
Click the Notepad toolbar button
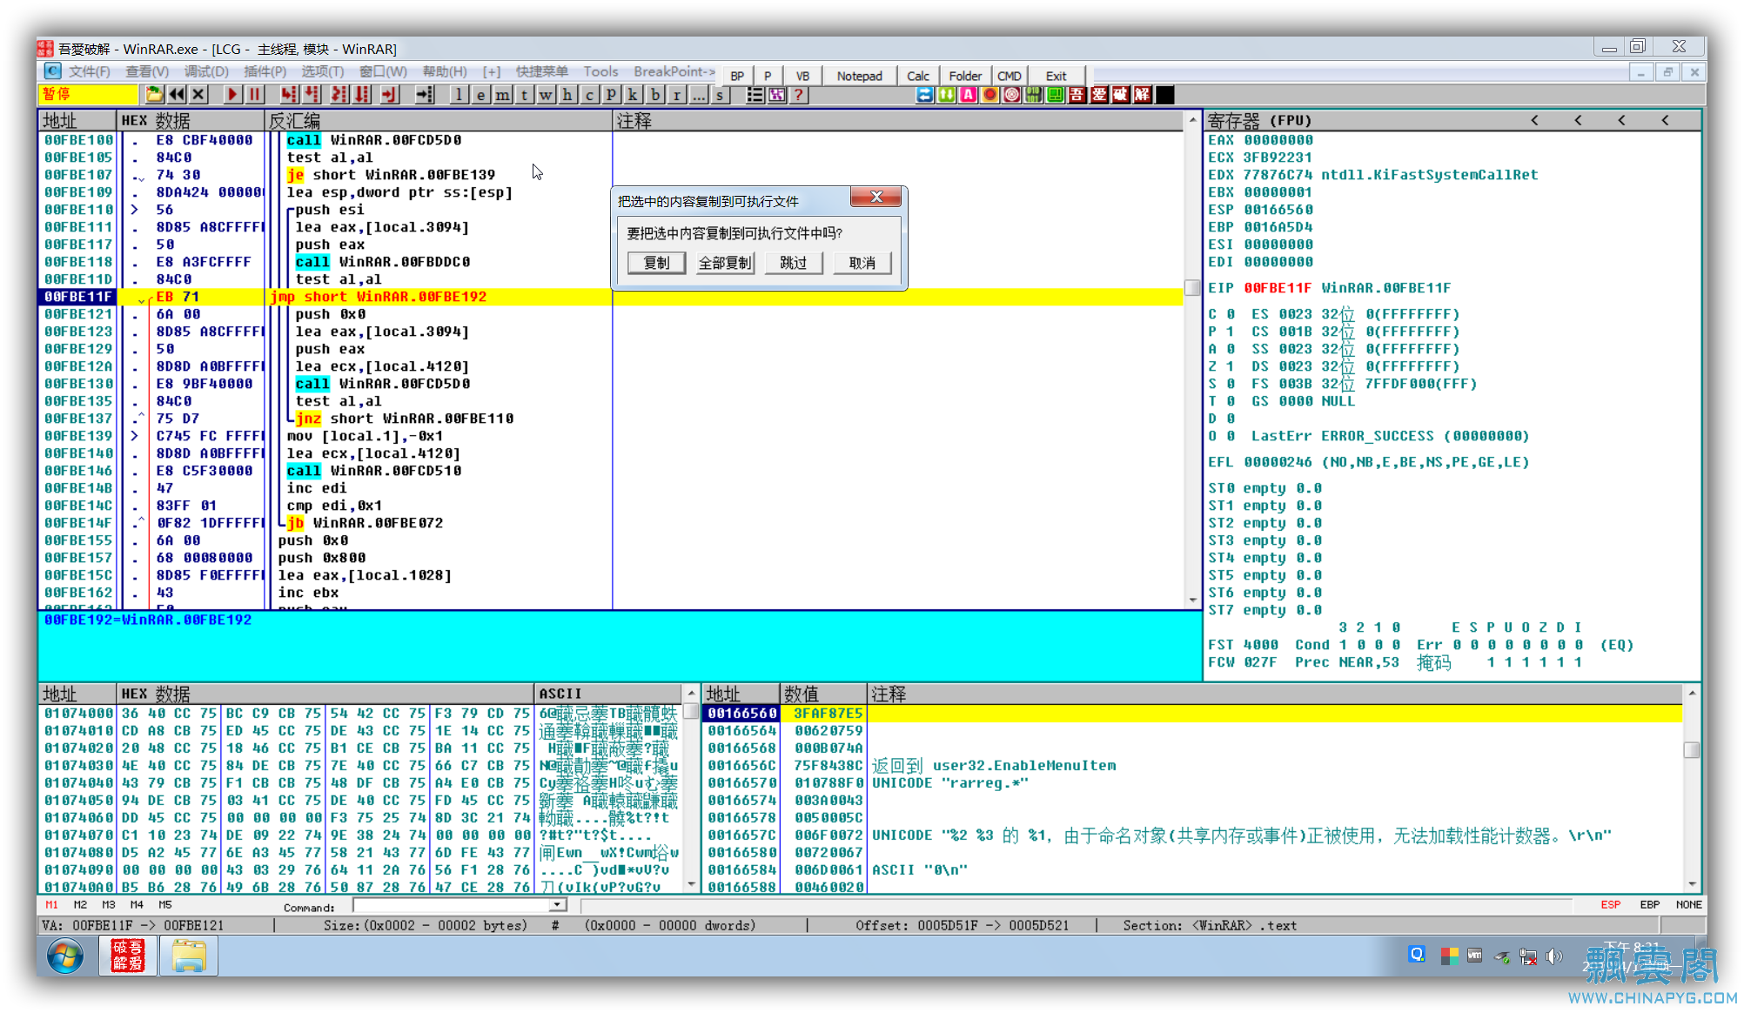point(859,76)
